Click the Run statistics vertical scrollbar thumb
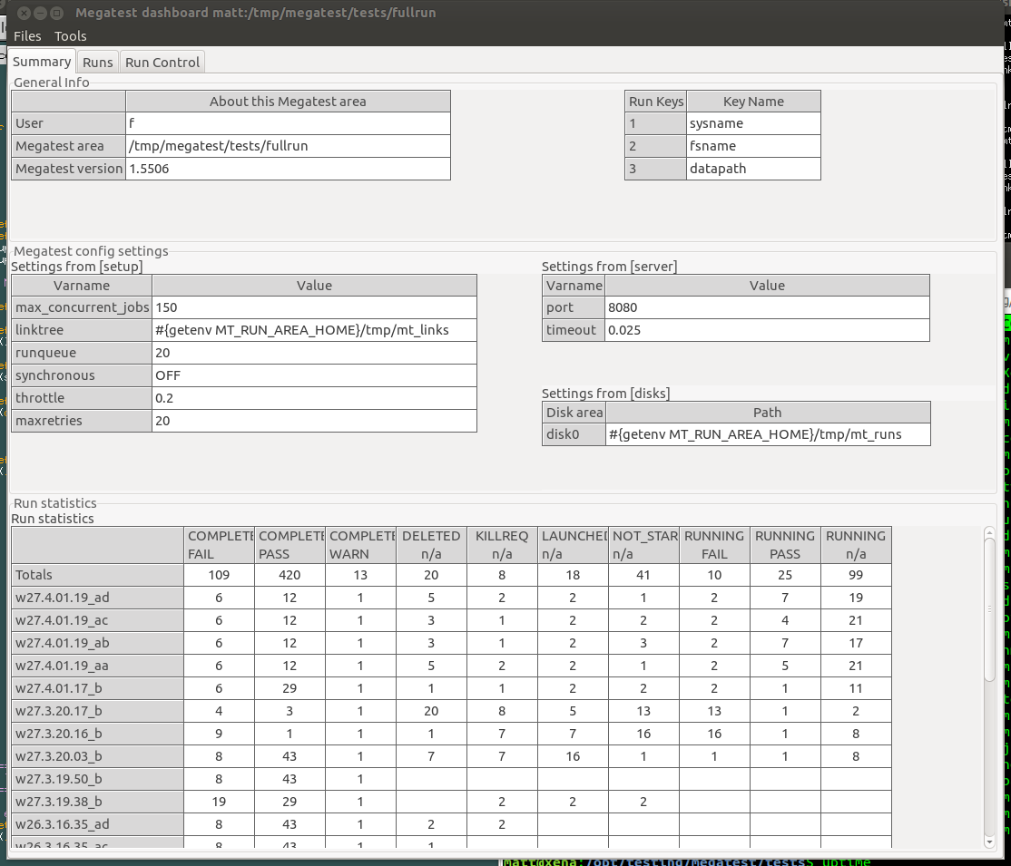Screen dimensions: 1011x866 click(990, 608)
